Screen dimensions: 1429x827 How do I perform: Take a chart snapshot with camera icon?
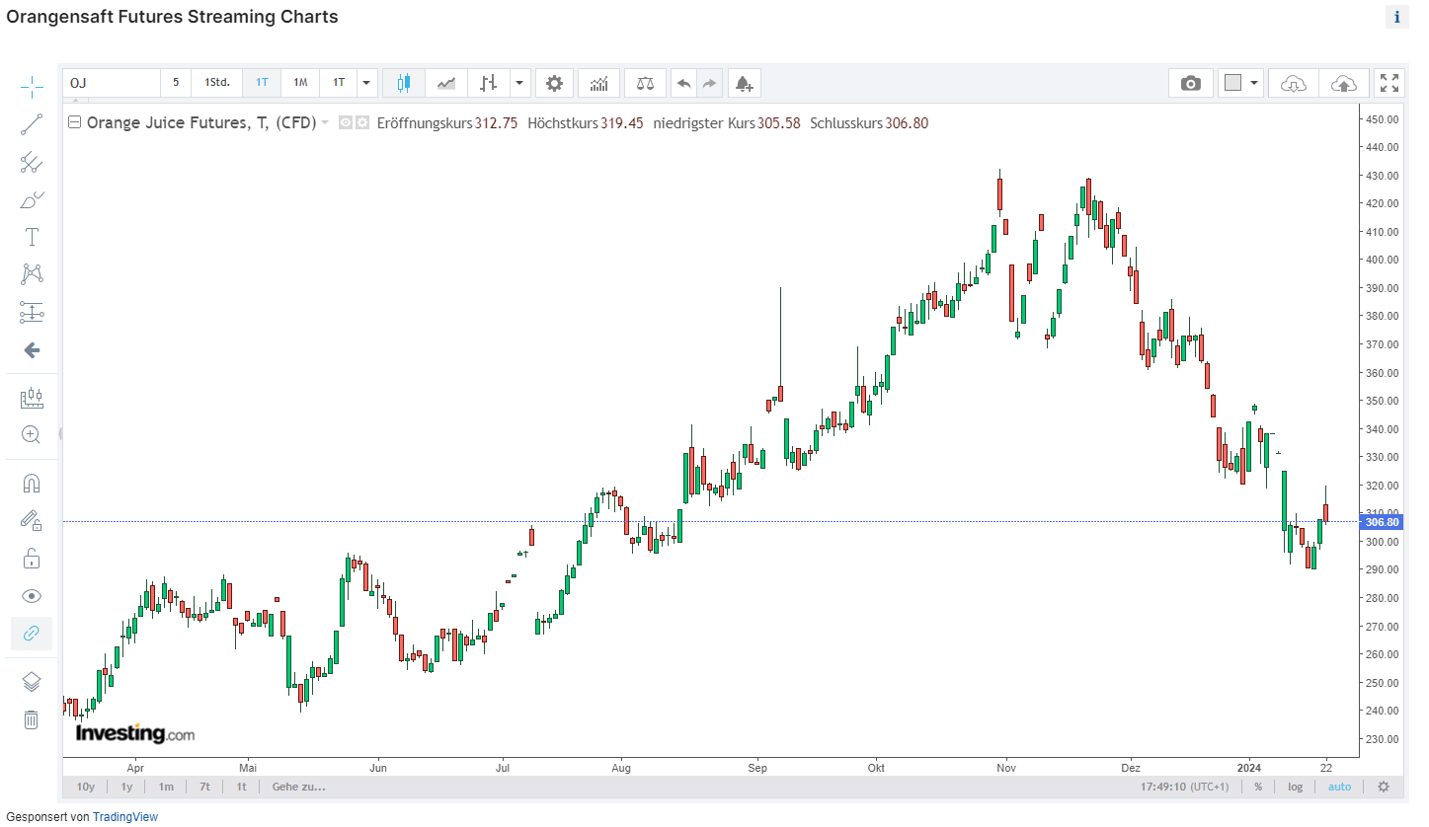(x=1191, y=83)
